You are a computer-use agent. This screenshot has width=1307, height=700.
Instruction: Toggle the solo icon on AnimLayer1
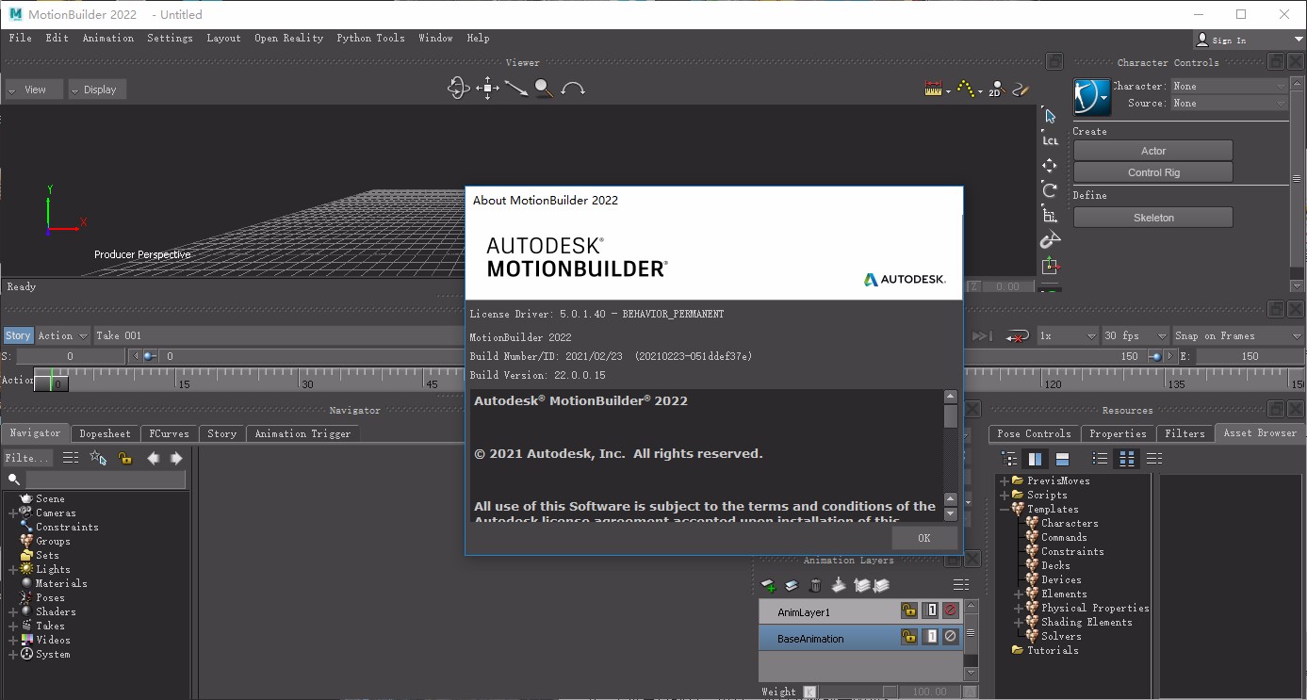click(931, 610)
